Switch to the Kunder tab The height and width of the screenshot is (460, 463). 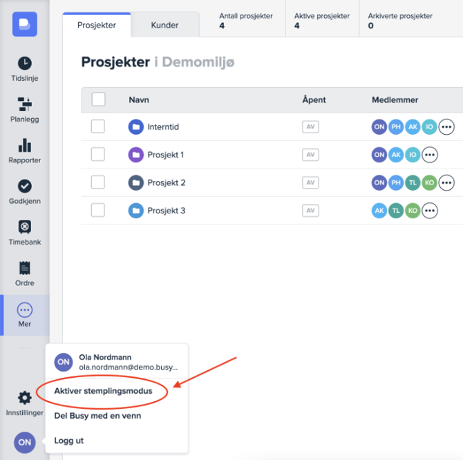point(164,26)
